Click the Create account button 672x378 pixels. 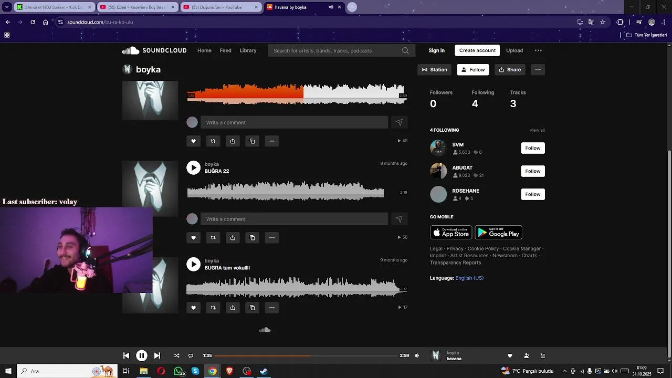click(x=477, y=50)
